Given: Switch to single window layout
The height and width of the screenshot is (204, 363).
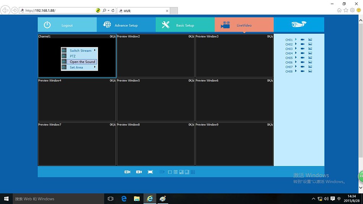Looking at the screenshot, I should point(170,172).
